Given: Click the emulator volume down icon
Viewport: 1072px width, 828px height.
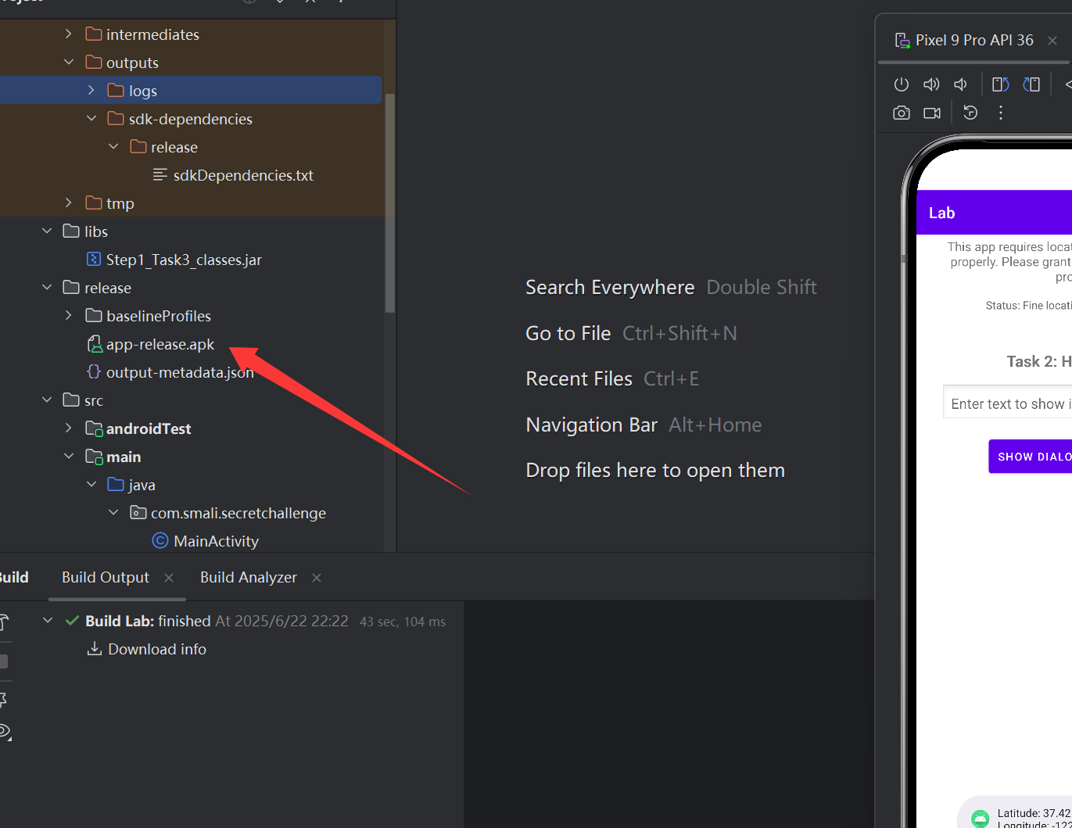Looking at the screenshot, I should [x=961, y=84].
